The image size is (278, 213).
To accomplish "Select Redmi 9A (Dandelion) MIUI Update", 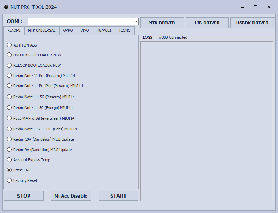I will click(40, 150).
